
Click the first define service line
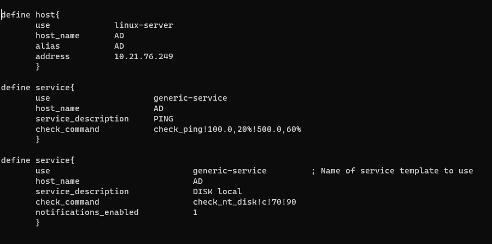(x=37, y=88)
